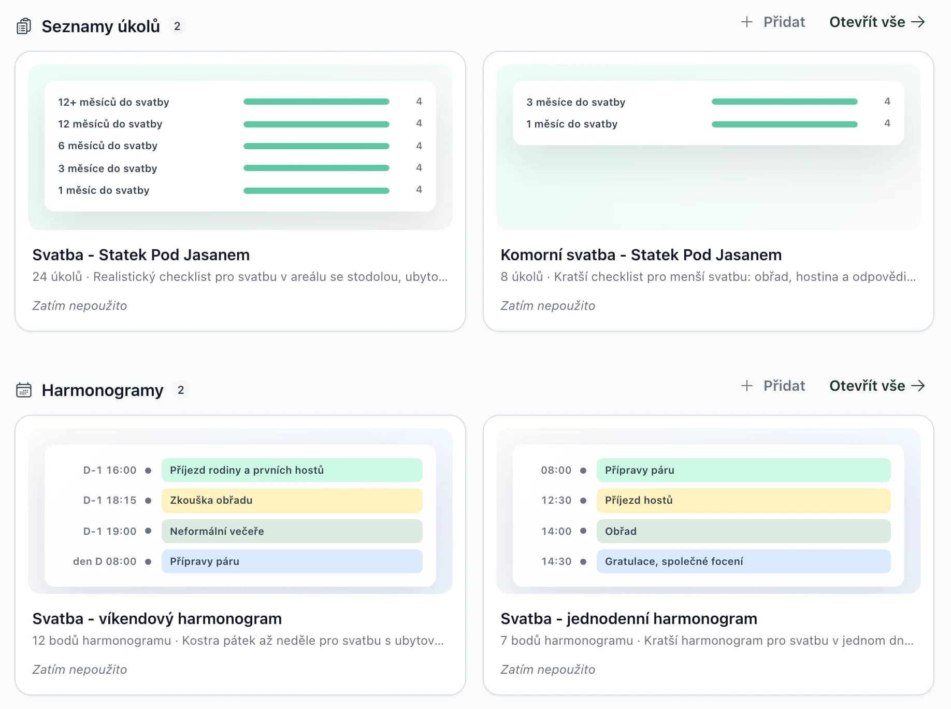Click the 12 bodů harmonogramu description
Image resolution: width=951 pixels, height=709 pixels.
(238, 641)
